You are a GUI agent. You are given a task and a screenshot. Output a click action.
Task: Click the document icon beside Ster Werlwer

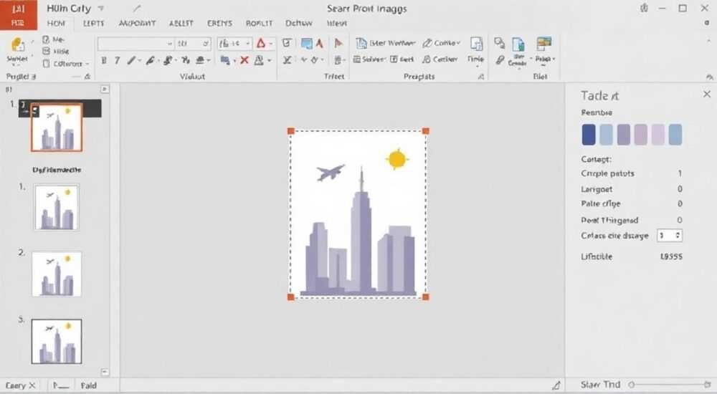(361, 43)
